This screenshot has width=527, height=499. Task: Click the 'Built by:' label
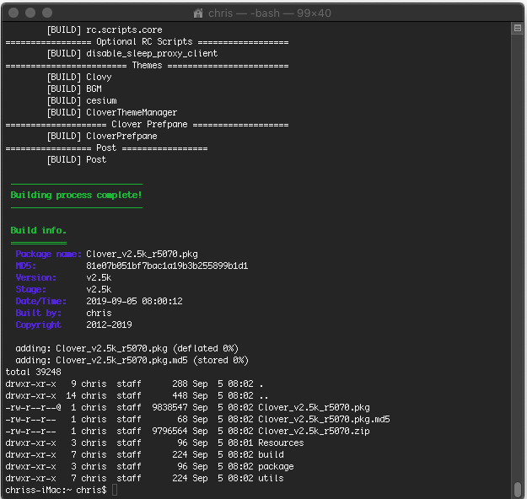[x=38, y=313]
